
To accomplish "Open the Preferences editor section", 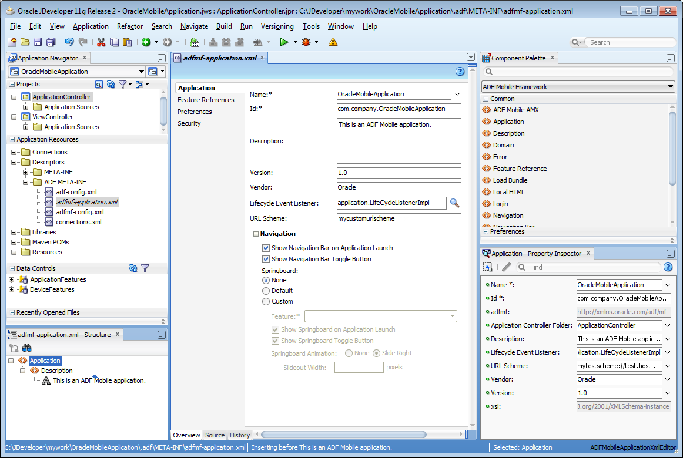I will (x=195, y=112).
